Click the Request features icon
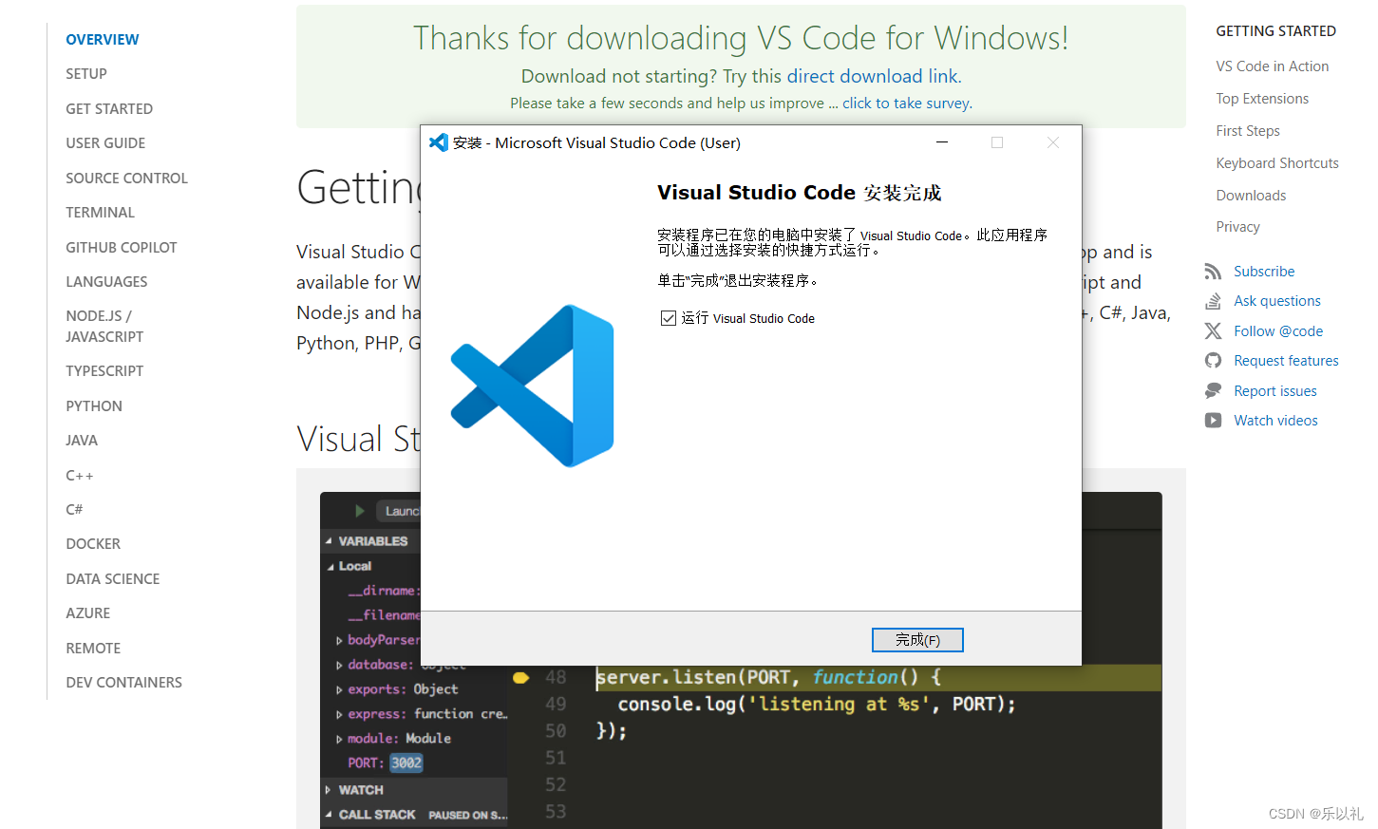 (1213, 360)
